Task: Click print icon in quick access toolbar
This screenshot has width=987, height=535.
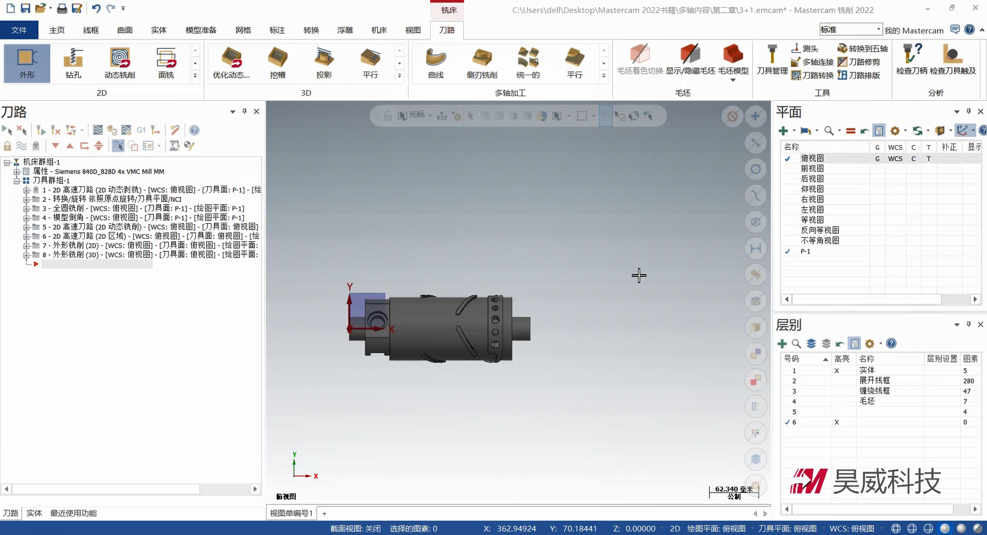Action: point(62,8)
